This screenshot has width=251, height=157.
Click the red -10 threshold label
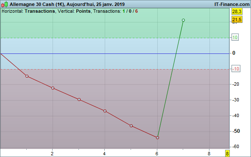coord(236,69)
